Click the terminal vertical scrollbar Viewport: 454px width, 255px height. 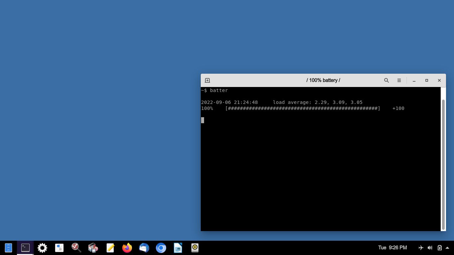point(443,164)
